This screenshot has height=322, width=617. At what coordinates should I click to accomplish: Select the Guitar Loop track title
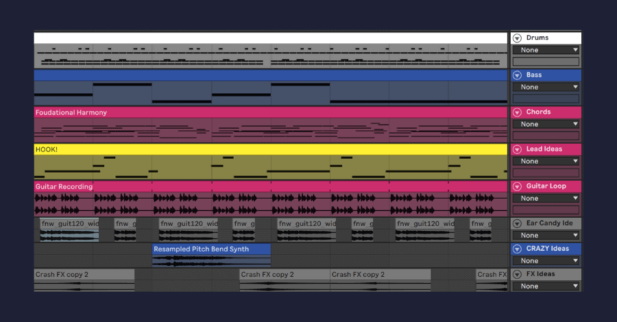[546, 186]
